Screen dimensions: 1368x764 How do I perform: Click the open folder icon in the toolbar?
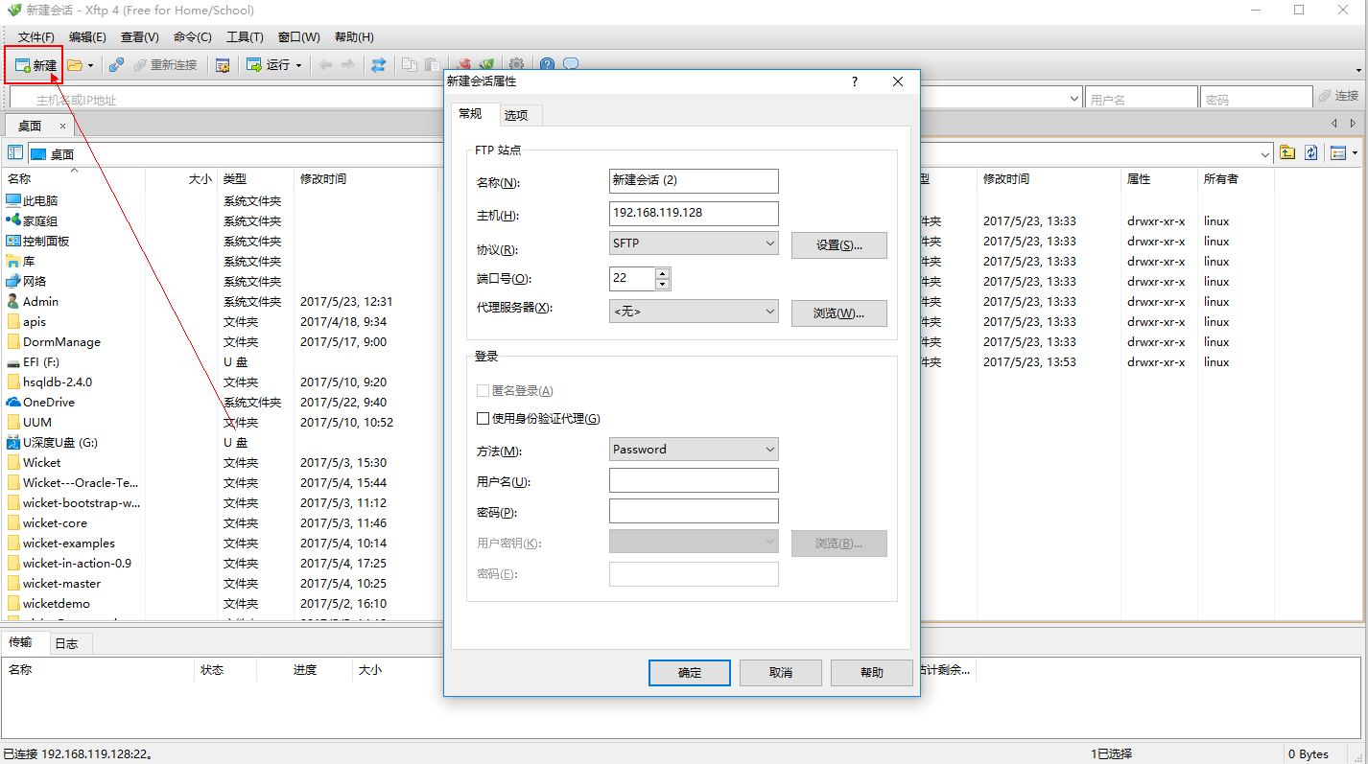pyautogui.click(x=75, y=65)
